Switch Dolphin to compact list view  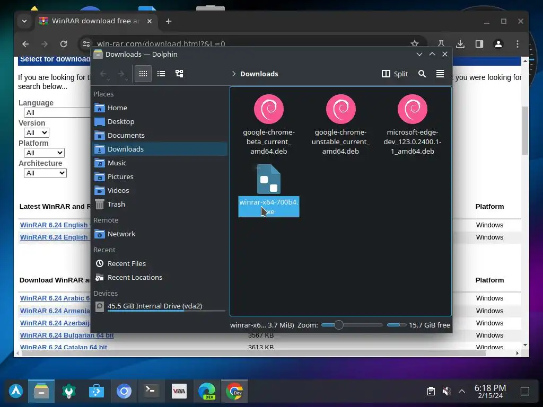(x=161, y=74)
